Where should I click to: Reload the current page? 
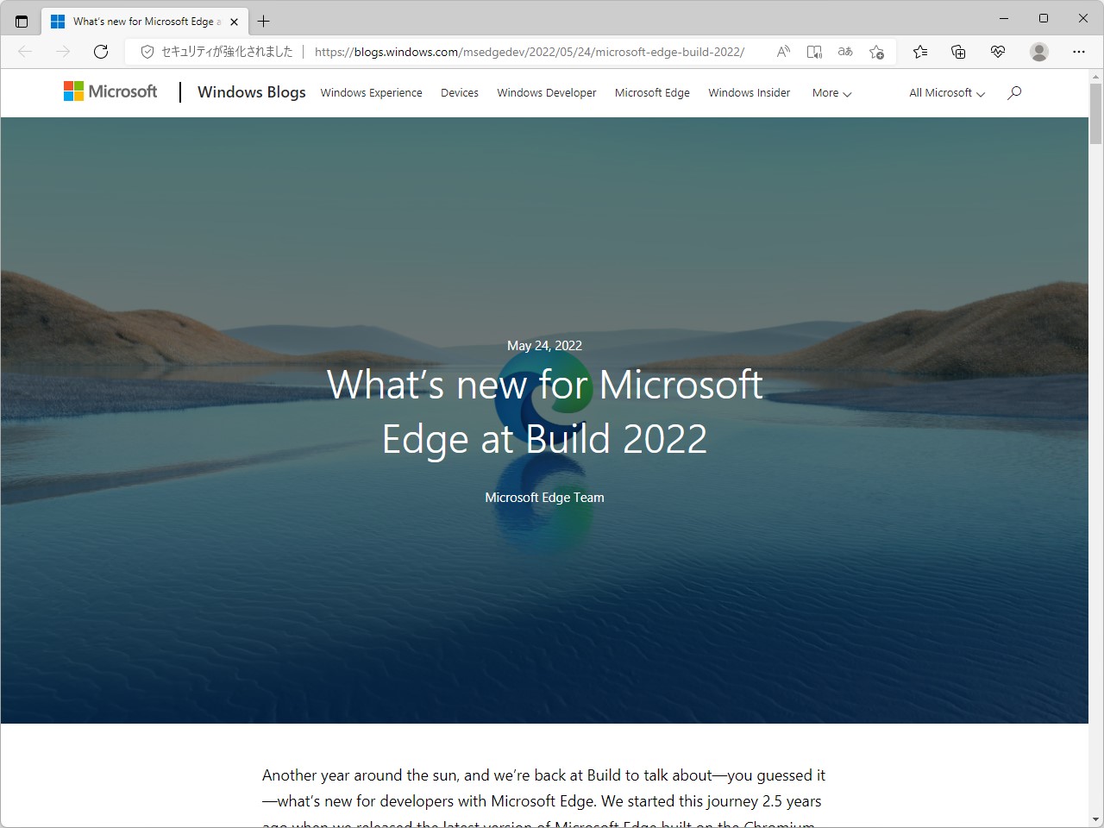point(100,52)
